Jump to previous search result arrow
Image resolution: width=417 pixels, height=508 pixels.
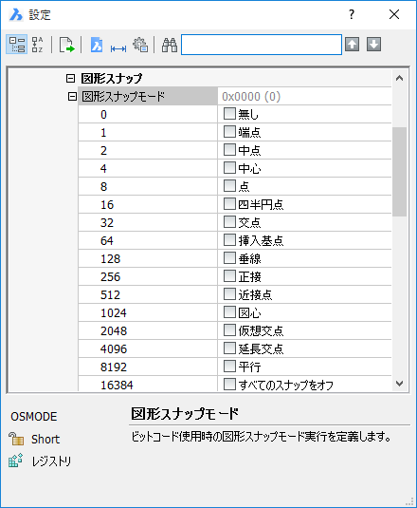[x=352, y=45]
